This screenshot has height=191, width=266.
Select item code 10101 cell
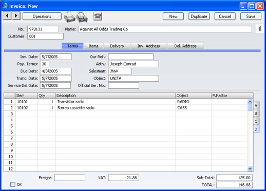pos(27,102)
